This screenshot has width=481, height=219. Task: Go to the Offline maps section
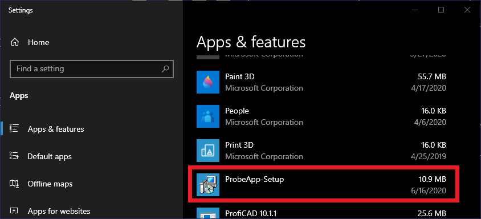(50, 184)
